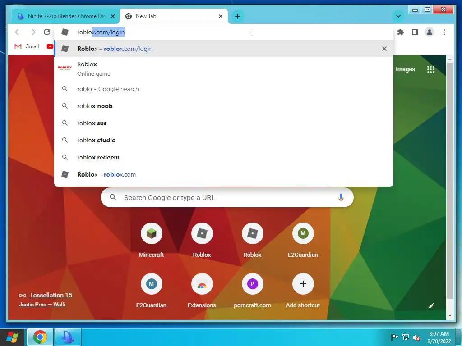Choose the roblox sus suggestion
The image size is (462, 346).
tap(224, 123)
